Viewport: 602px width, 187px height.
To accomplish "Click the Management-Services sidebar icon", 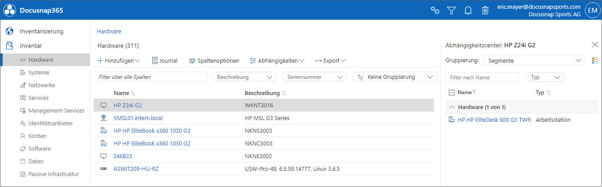I will [23, 111].
